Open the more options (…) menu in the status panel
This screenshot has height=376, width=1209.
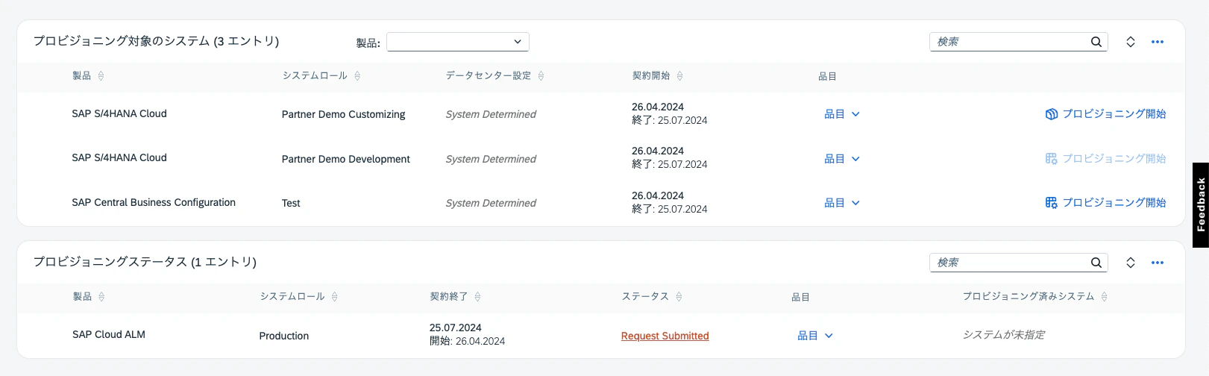(x=1158, y=263)
